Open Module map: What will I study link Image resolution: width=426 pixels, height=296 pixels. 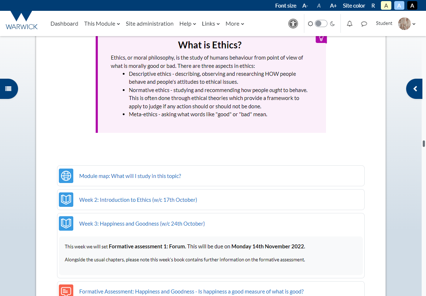pyautogui.click(x=130, y=176)
